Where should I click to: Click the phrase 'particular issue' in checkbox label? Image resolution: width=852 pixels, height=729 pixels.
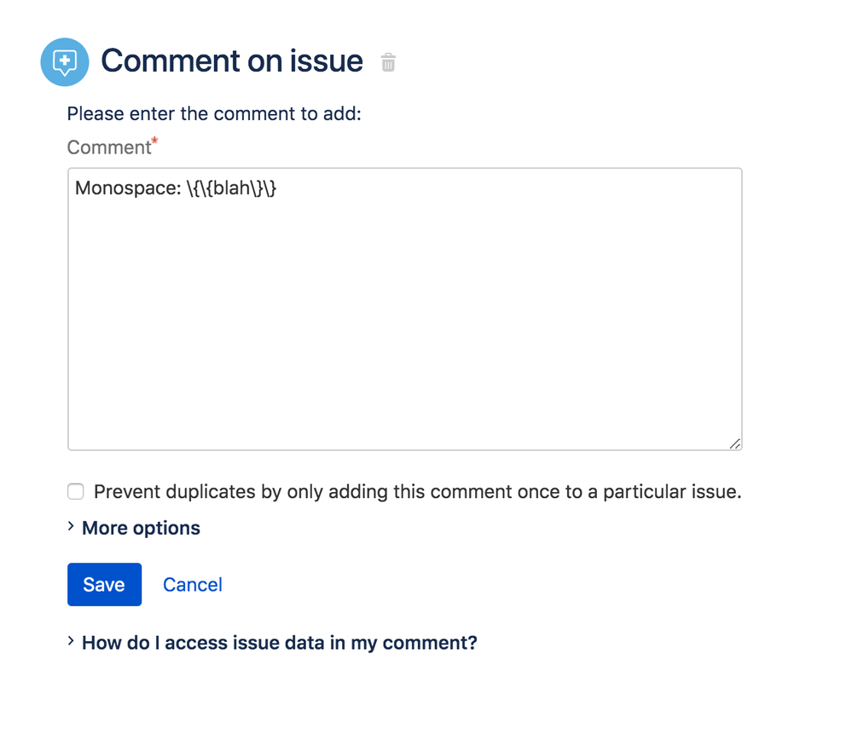pyautogui.click(x=672, y=492)
